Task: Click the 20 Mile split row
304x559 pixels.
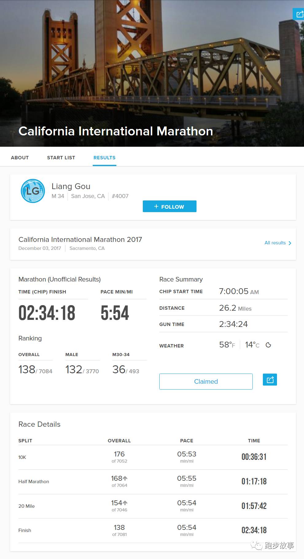Action: [x=153, y=506]
